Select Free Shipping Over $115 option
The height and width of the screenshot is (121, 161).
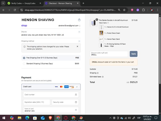click(51, 58)
